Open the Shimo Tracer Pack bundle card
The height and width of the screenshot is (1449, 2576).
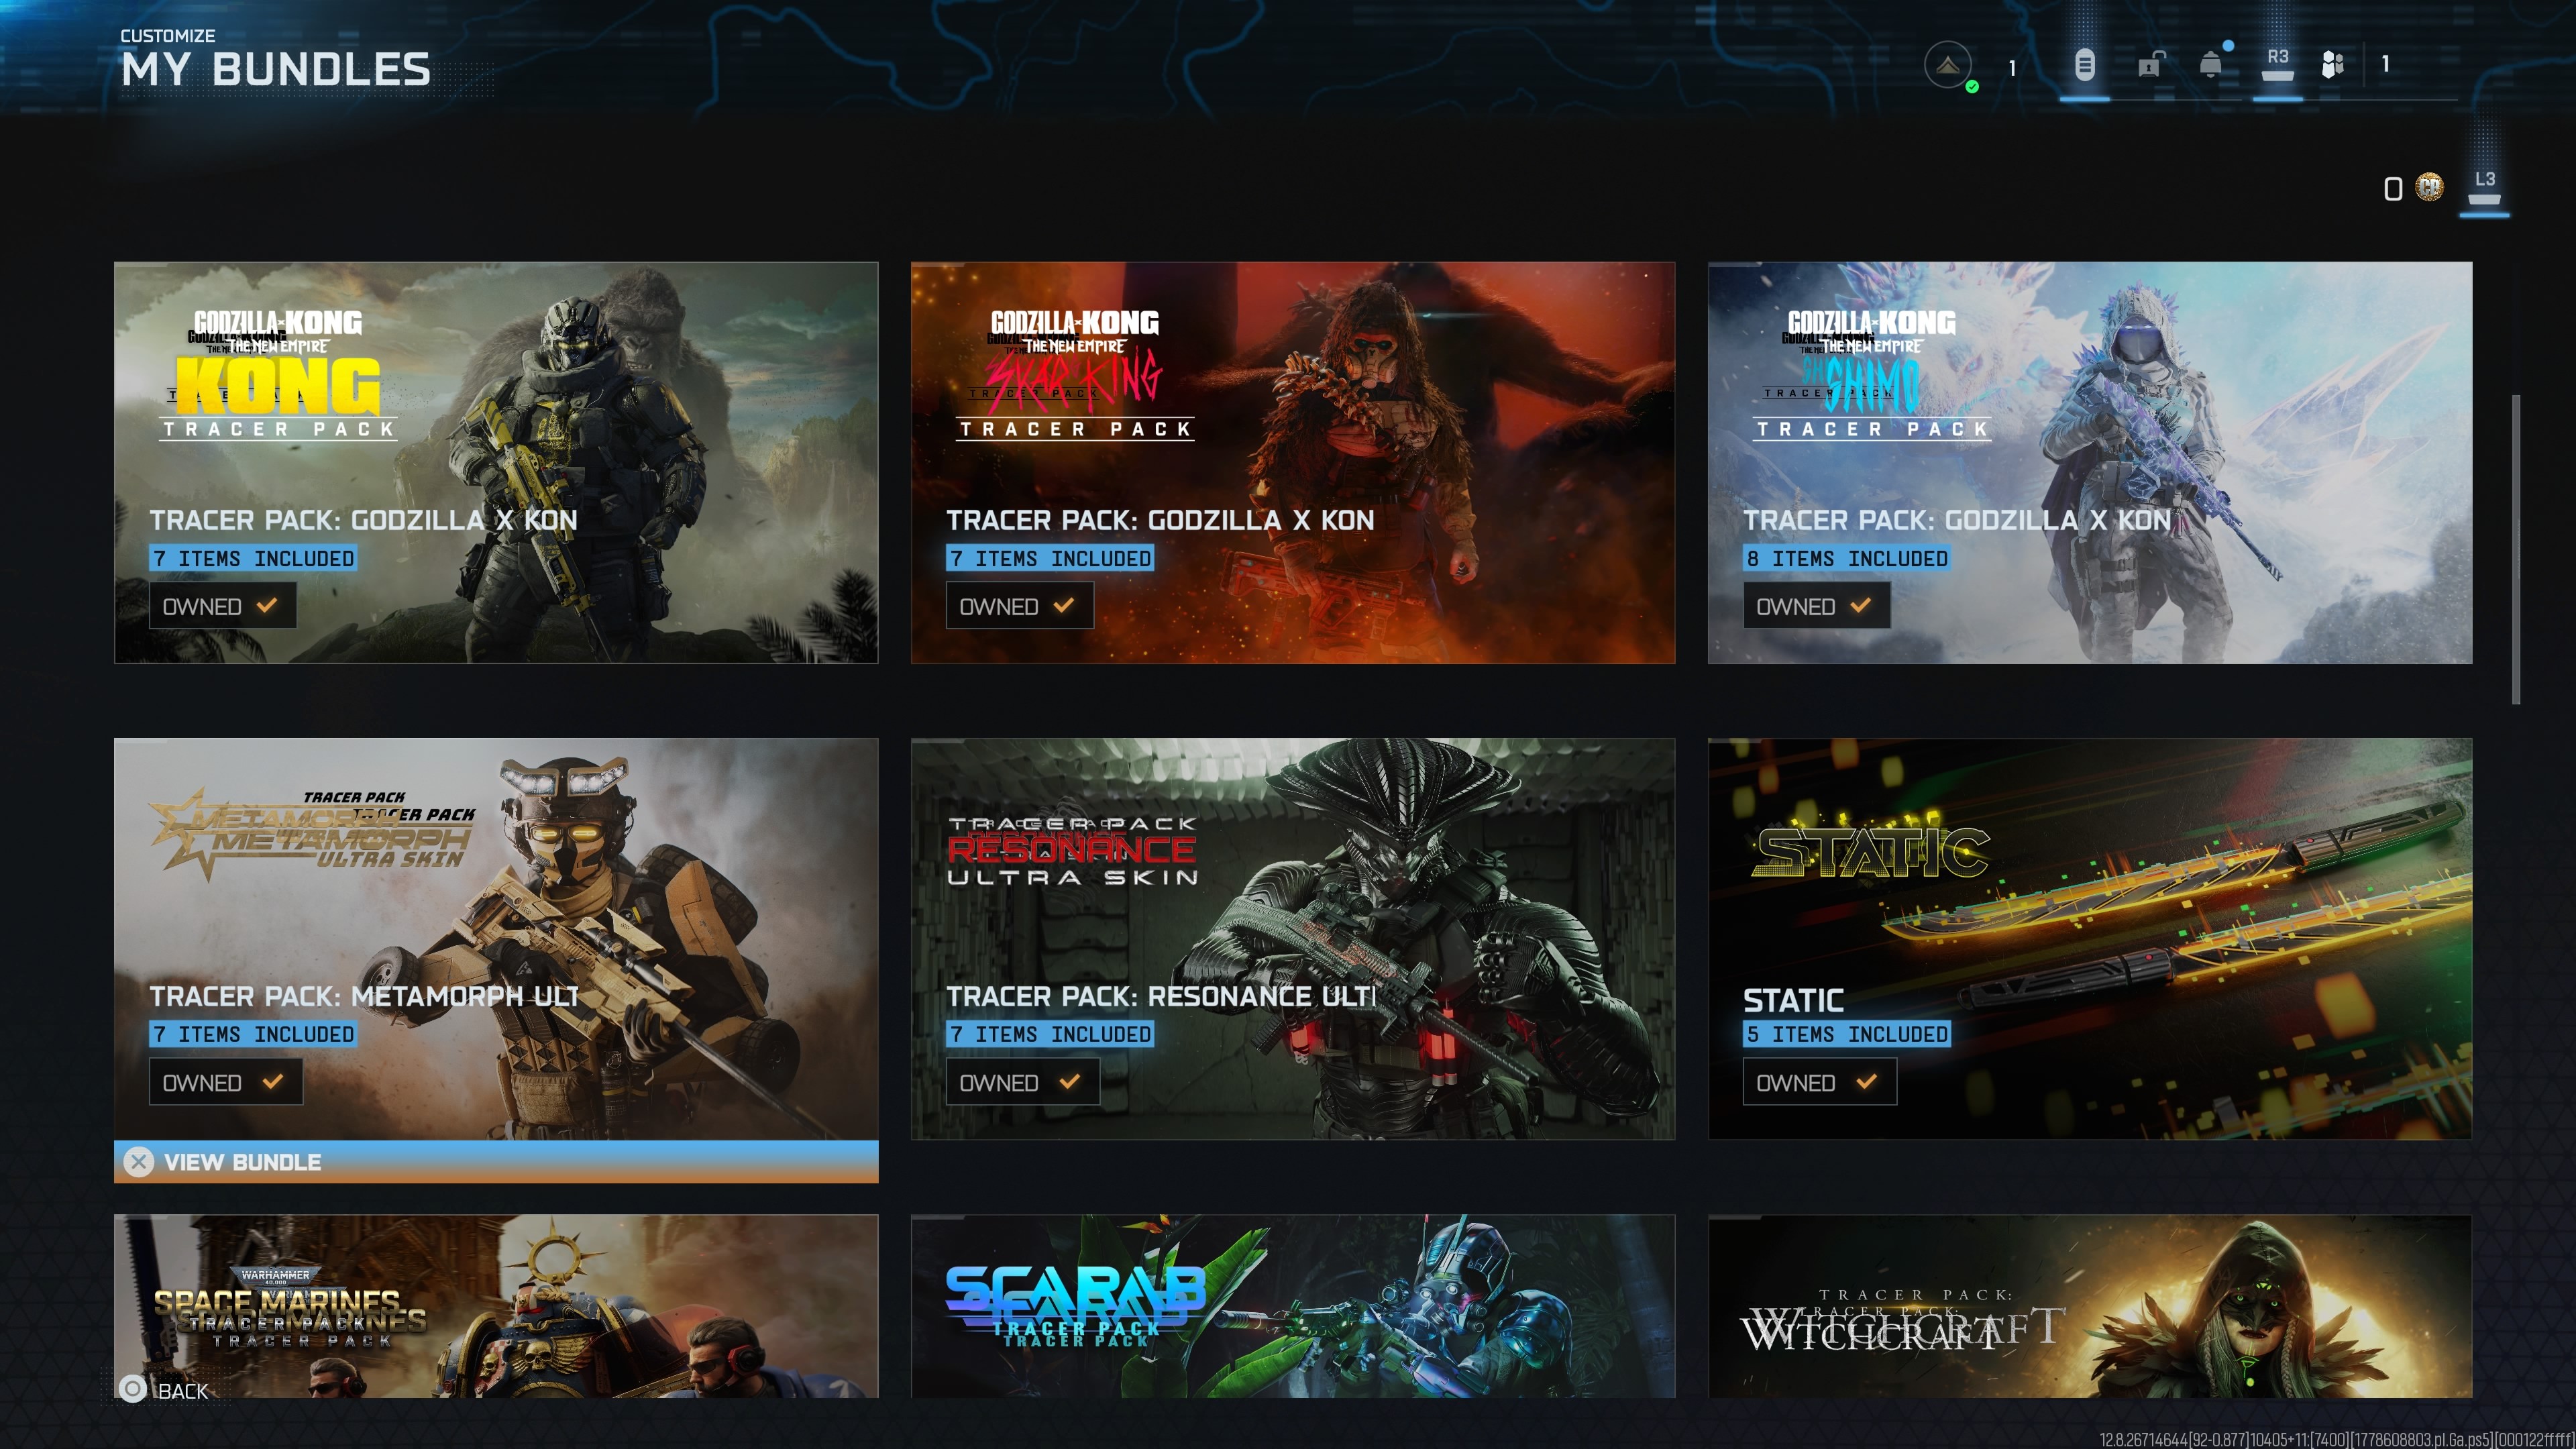pos(2090,462)
